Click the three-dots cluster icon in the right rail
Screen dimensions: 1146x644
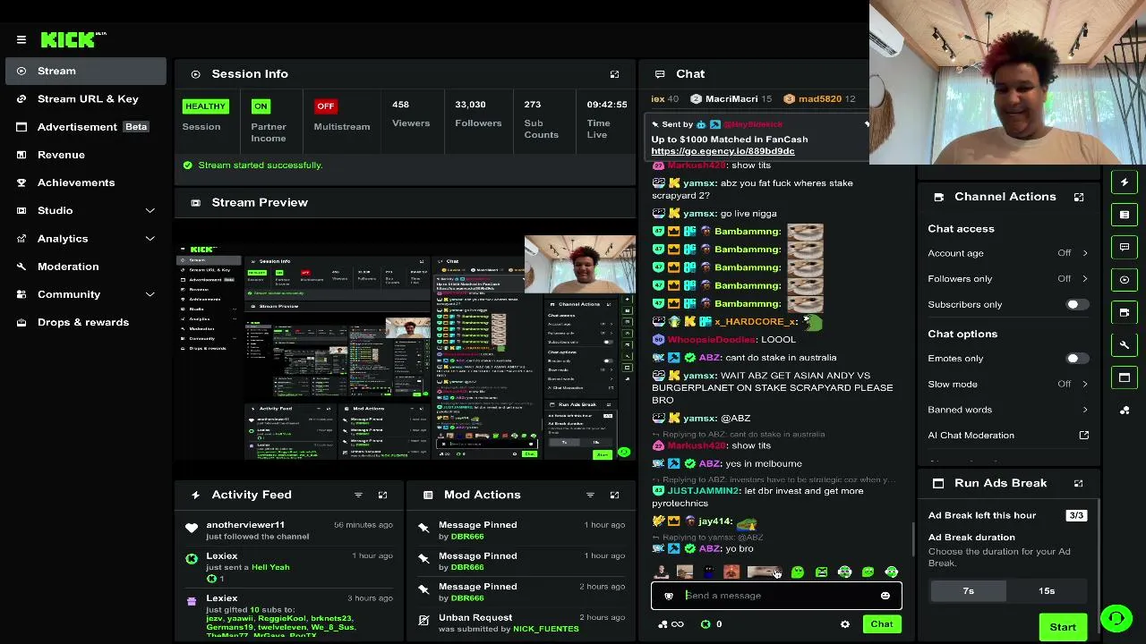[x=1125, y=411]
